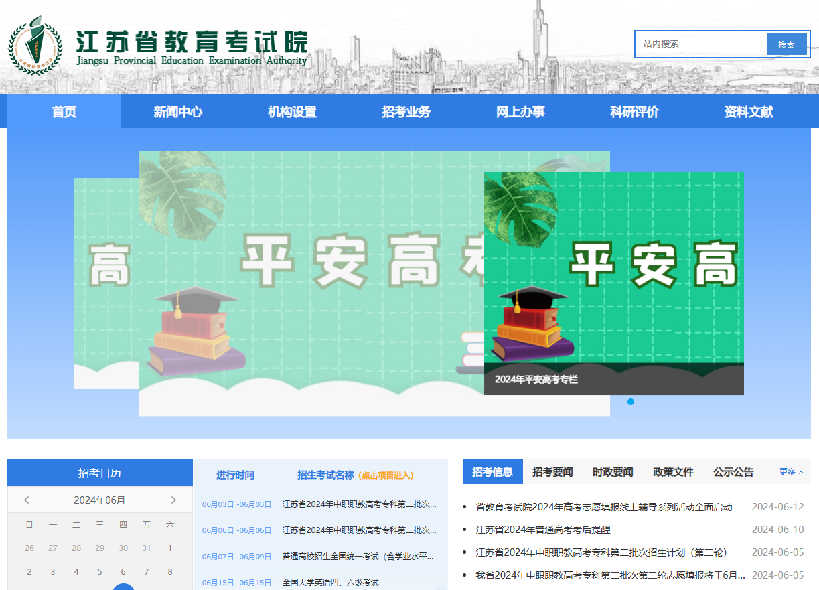Switch to the 政策文件 tab
This screenshot has height=590, width=819.
click(672, 471)
